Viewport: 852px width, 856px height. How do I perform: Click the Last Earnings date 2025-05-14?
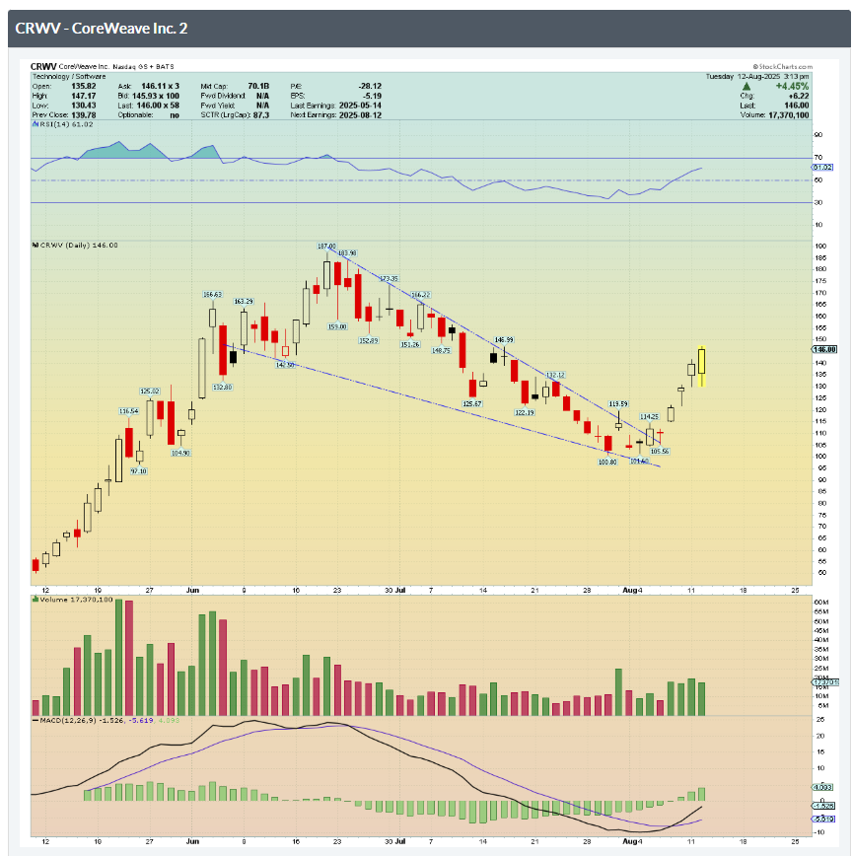coord(360,106)
